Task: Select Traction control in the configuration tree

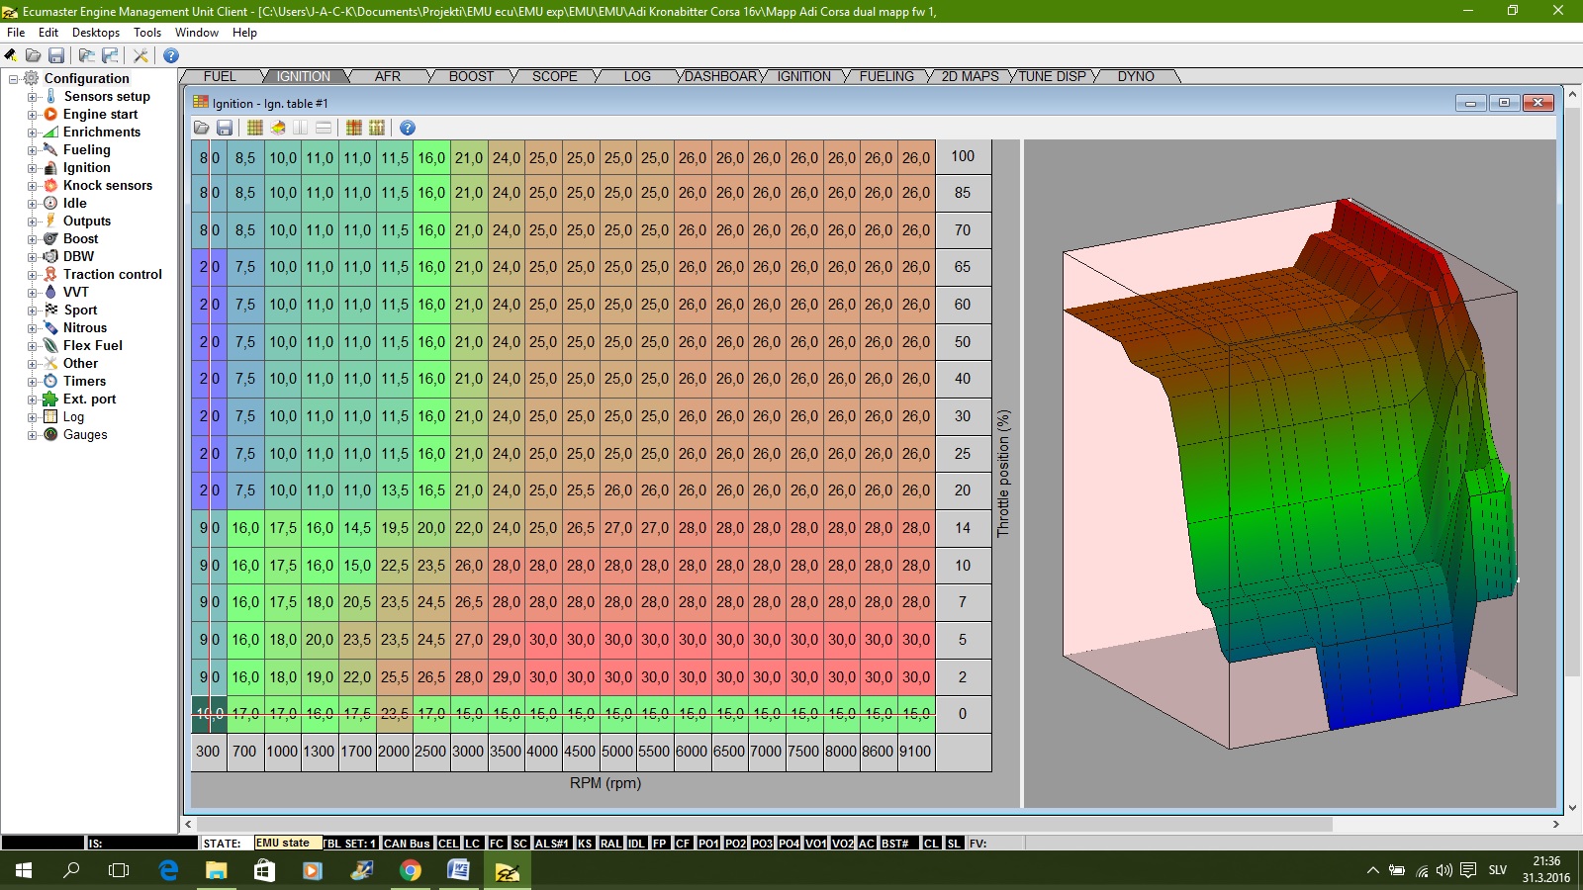Action: (x=112, y=274)
